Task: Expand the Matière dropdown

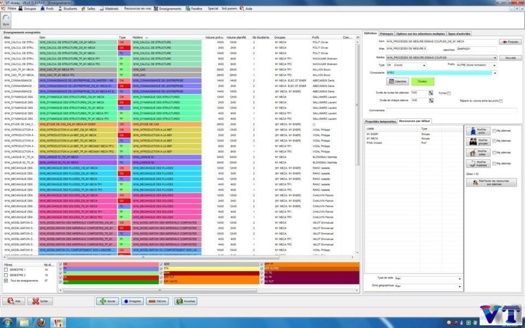Action: 495,57
